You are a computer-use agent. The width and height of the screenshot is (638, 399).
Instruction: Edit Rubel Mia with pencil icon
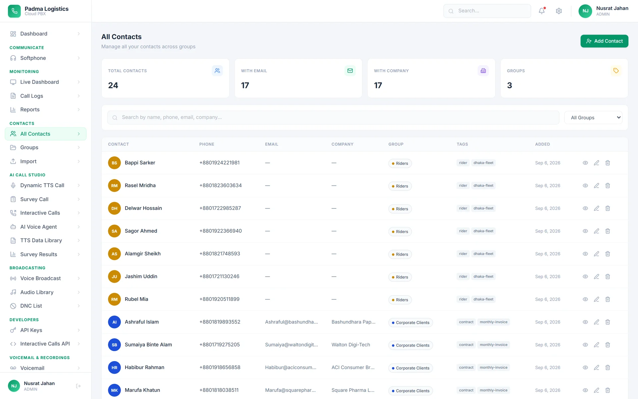[x=596, y=299]
